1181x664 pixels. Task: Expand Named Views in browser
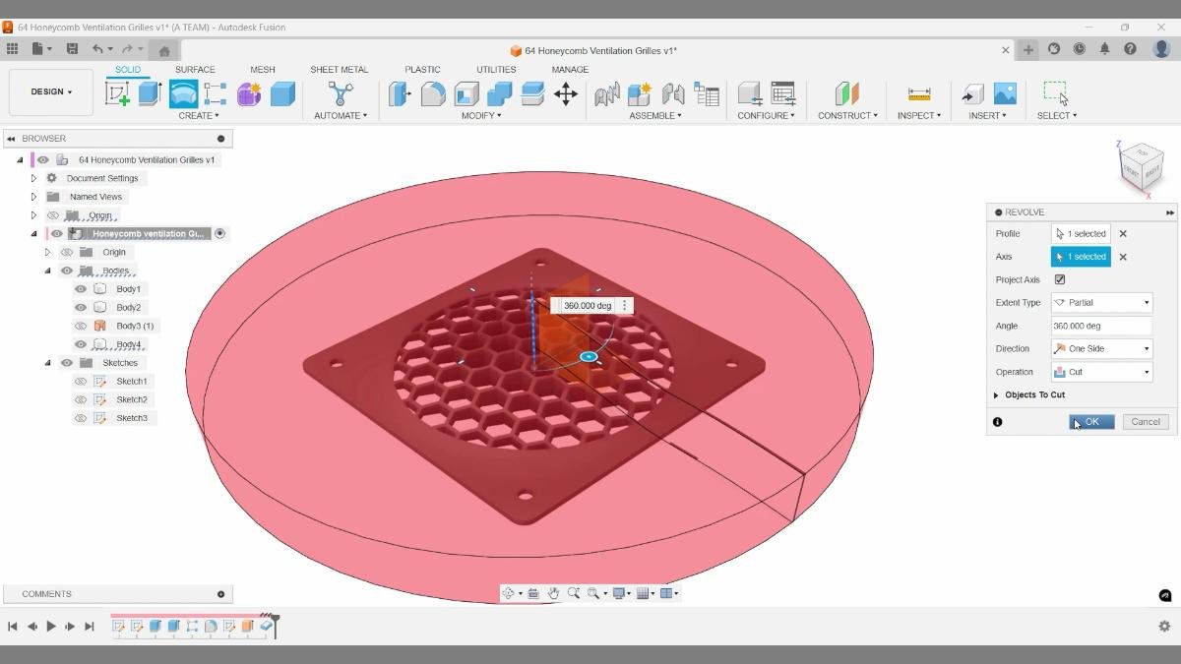tap(33, 197)
